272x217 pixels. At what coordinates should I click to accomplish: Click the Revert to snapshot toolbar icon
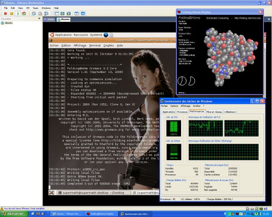[x=40, y=14]
